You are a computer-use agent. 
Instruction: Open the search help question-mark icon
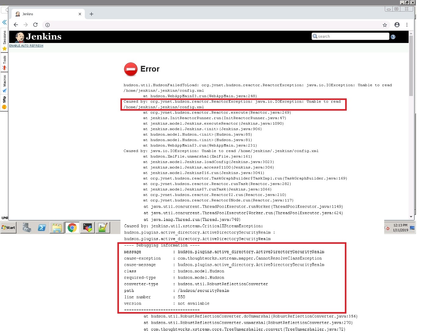point(393,37)
